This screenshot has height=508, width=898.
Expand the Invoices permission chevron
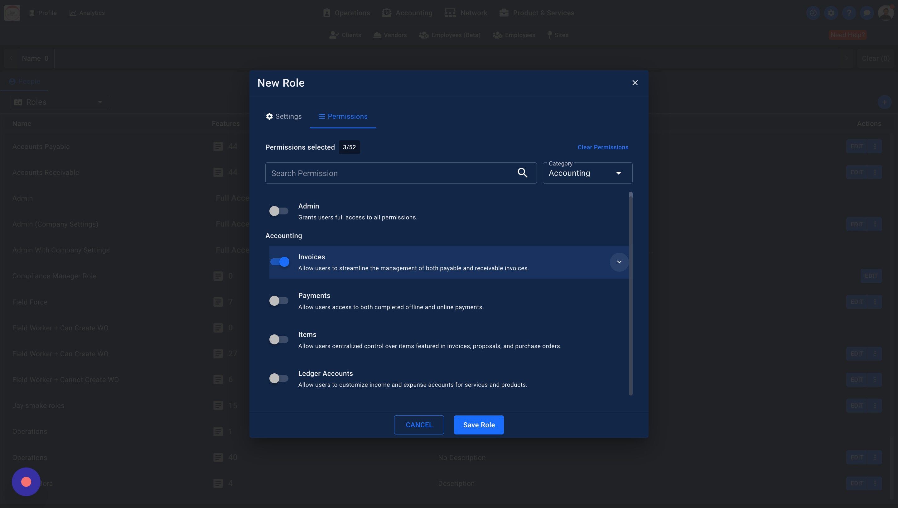(619, 262)
